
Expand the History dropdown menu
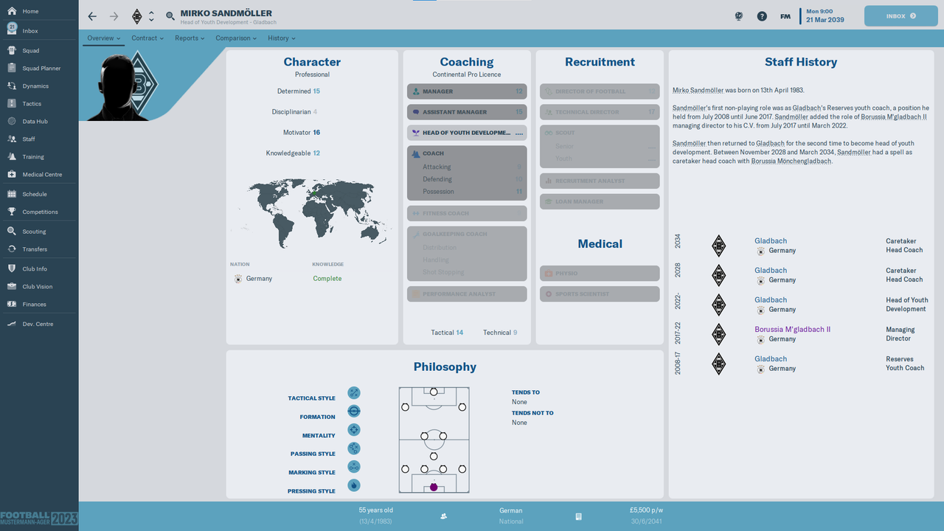click(x=281, y=38)
